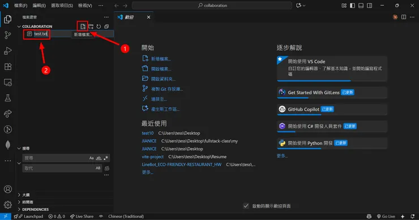Toggle Match Case in search field
Viewport: 419px width, 220px height.
[91, 158]
